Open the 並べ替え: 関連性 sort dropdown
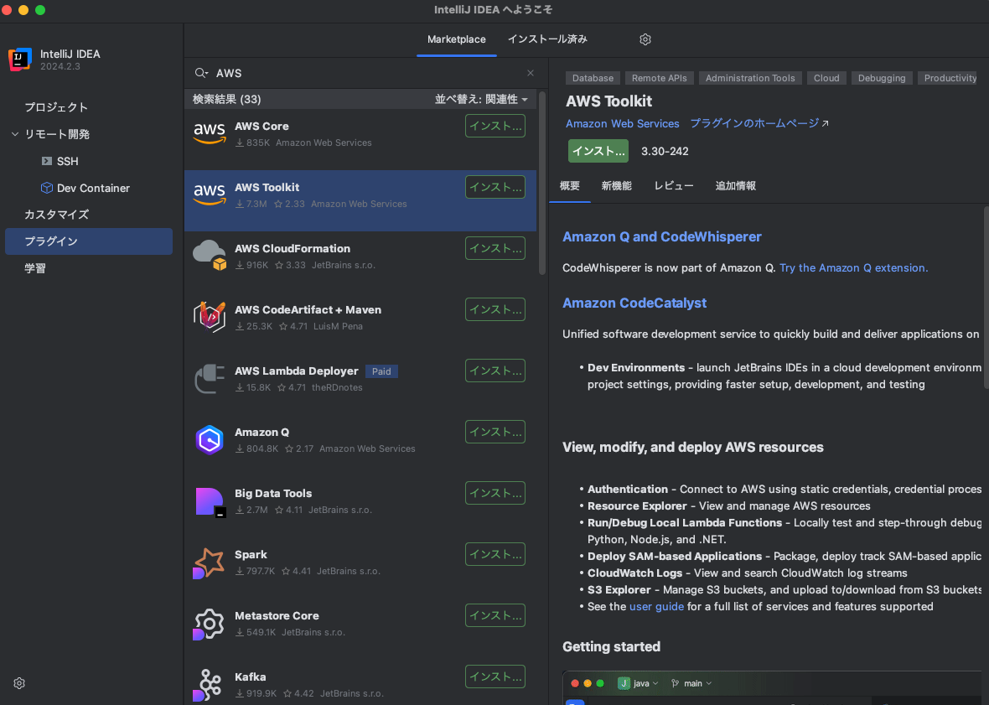 point(480,99)
